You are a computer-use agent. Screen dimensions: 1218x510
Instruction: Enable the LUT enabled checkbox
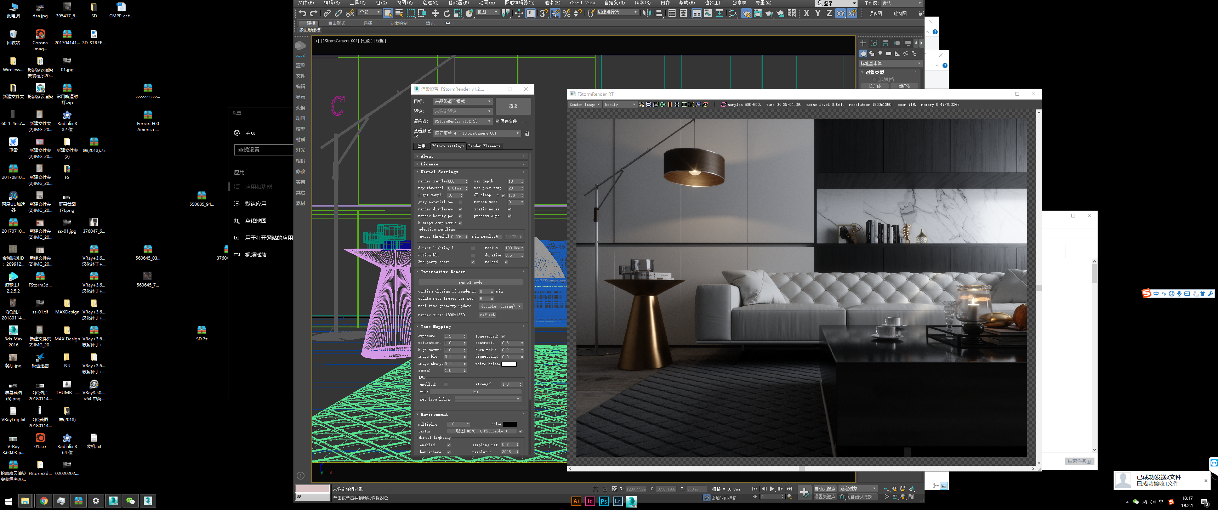tap(445, 385)
